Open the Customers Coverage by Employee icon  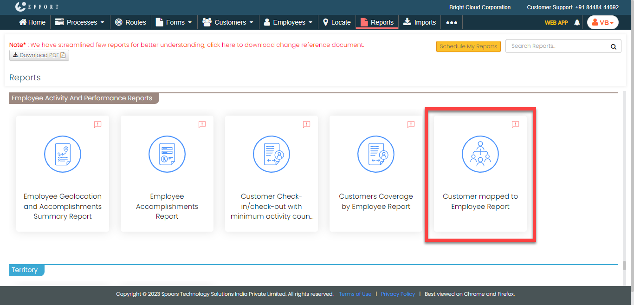(376, 155)
